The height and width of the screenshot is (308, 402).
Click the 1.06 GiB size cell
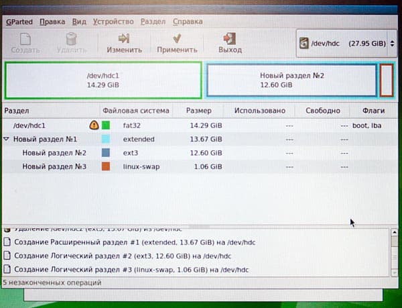coord(208,166)
